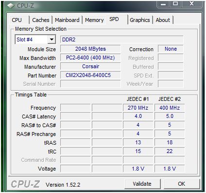Click the CAS# Latency value 5.0
This screenshot has height=193, width=206.
(170, 116)
